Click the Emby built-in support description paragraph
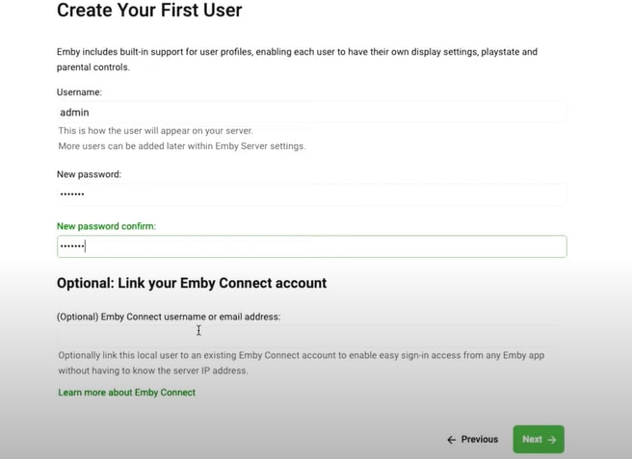The width and height of the screenshot is (632, 459). 297,59
